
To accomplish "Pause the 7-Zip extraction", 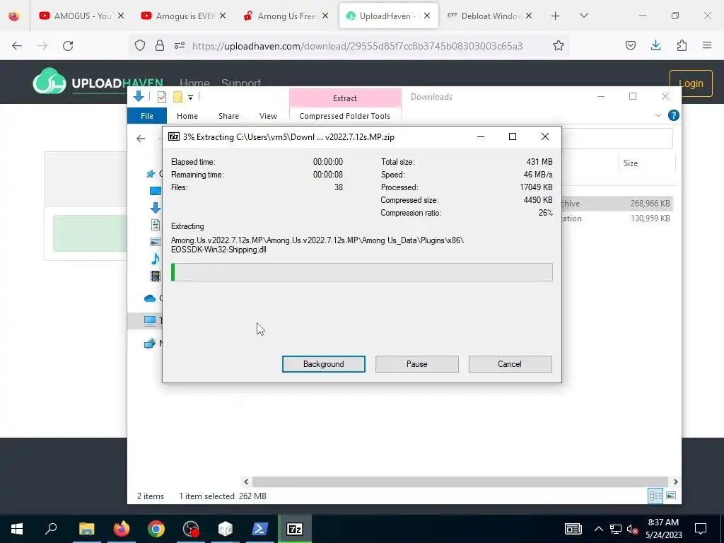I will pos(416,364).
